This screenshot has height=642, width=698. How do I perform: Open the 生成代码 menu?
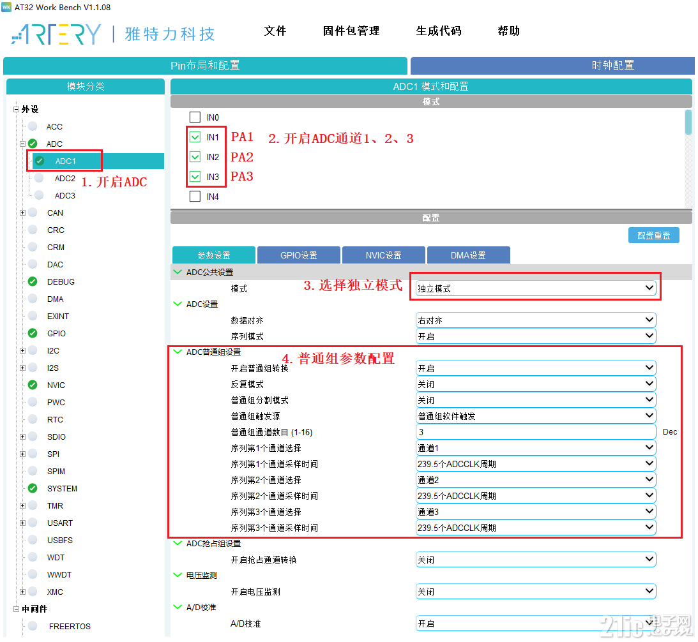[439, 31]
